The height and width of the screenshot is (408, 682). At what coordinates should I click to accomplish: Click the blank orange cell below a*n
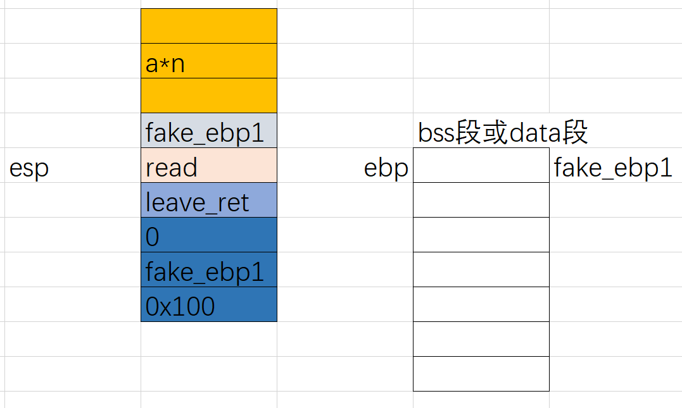click(x=208, y=96)
